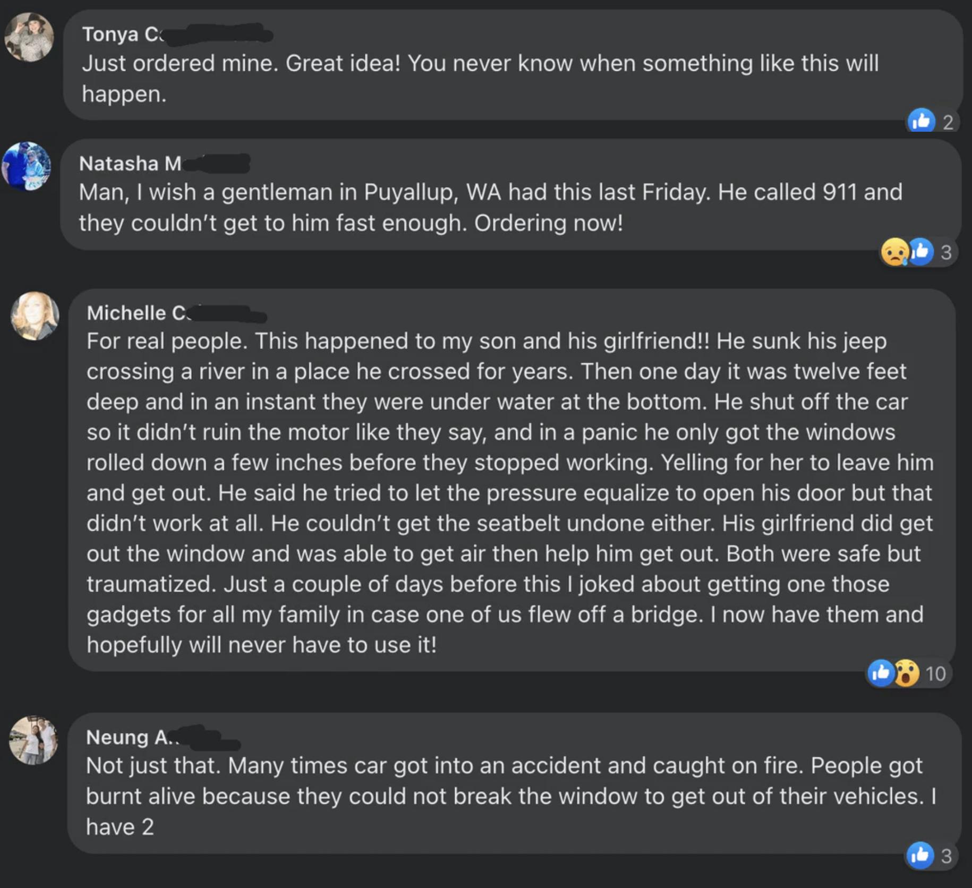This screenshot has height=888, width=972.
Task: Click the like reaction icon on Michelle's comment
Action: point(881,673)
